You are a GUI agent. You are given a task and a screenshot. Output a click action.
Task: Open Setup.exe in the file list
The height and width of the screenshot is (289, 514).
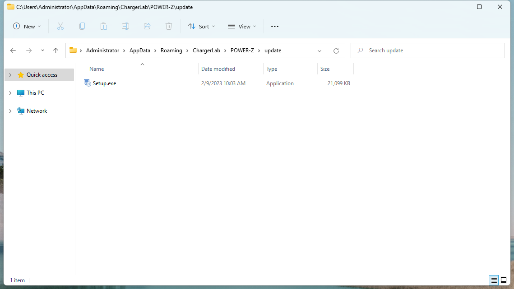104,83
